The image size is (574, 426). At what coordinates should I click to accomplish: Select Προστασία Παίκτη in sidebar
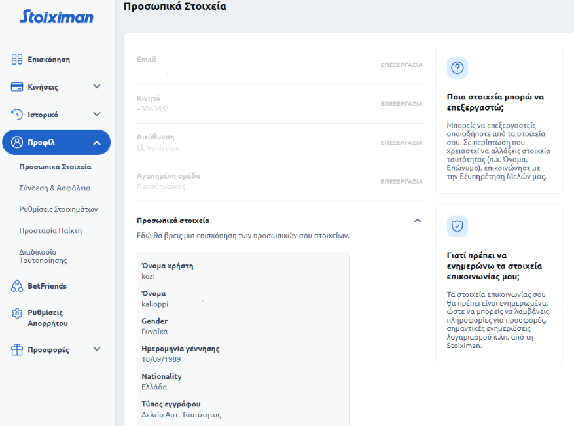pos(50,231)
